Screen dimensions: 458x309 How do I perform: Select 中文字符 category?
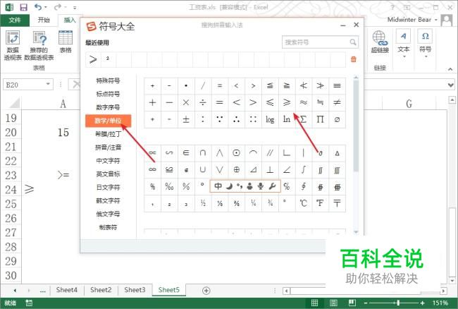(x=108, y=161)
